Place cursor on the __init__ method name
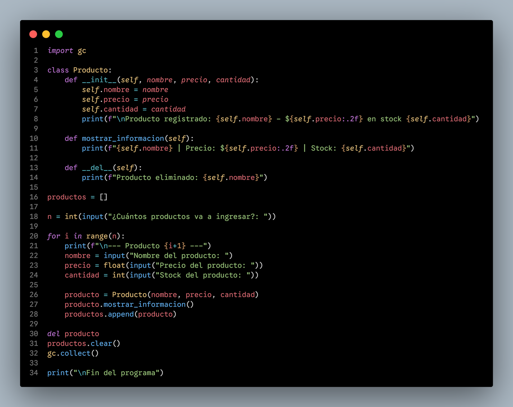513x407 pixels. click(99, 80)
